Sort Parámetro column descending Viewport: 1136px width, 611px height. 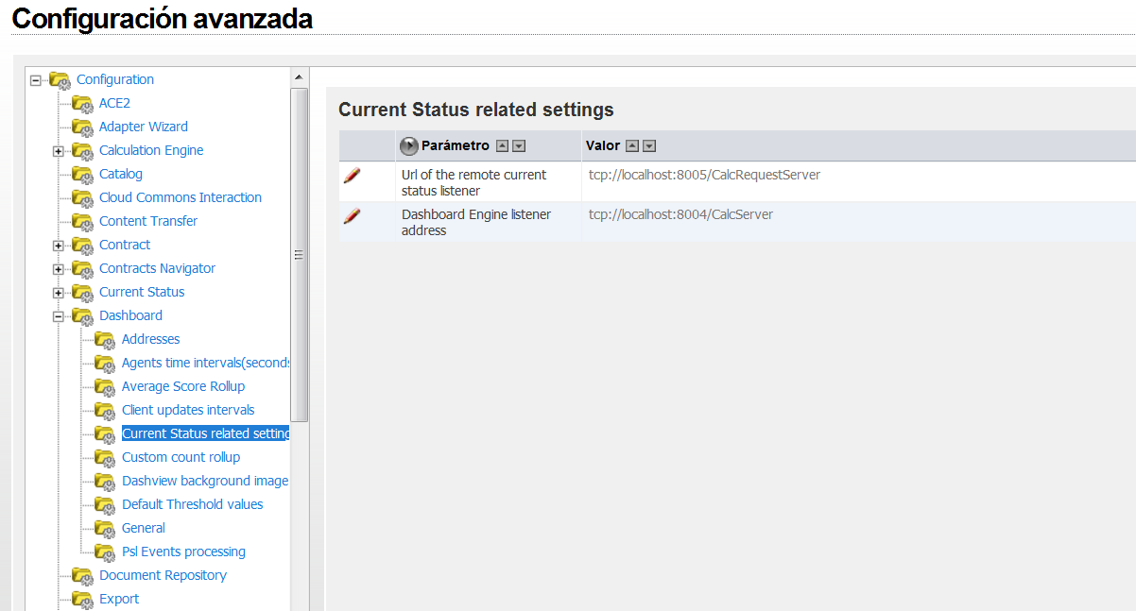519,146
